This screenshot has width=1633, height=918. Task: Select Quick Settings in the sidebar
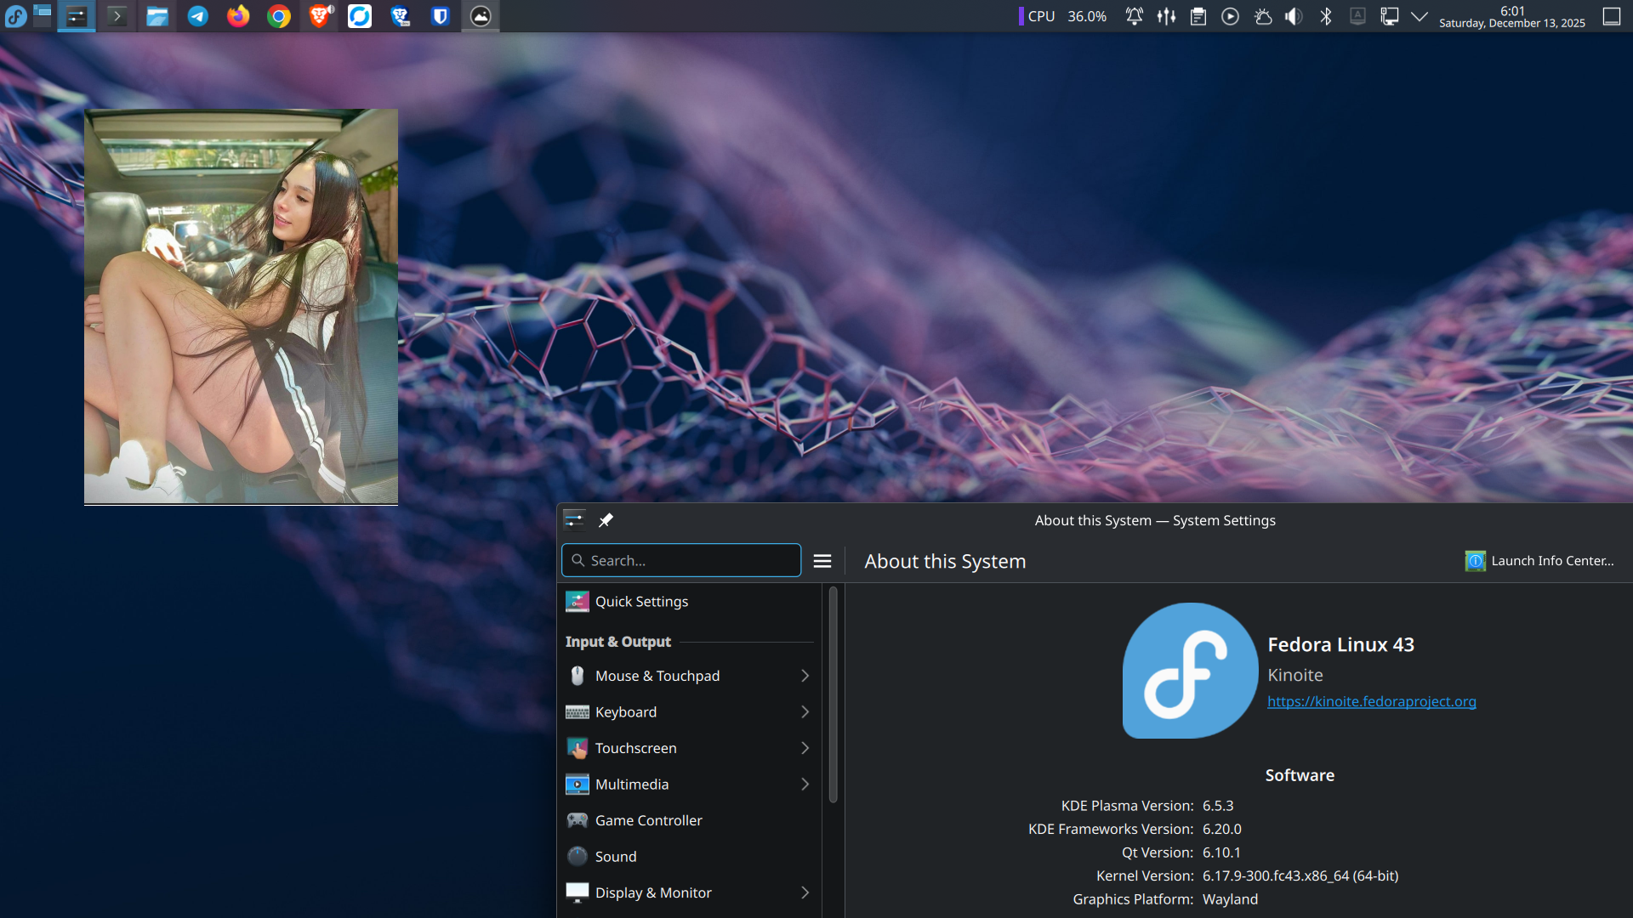[x=642, y=602]
